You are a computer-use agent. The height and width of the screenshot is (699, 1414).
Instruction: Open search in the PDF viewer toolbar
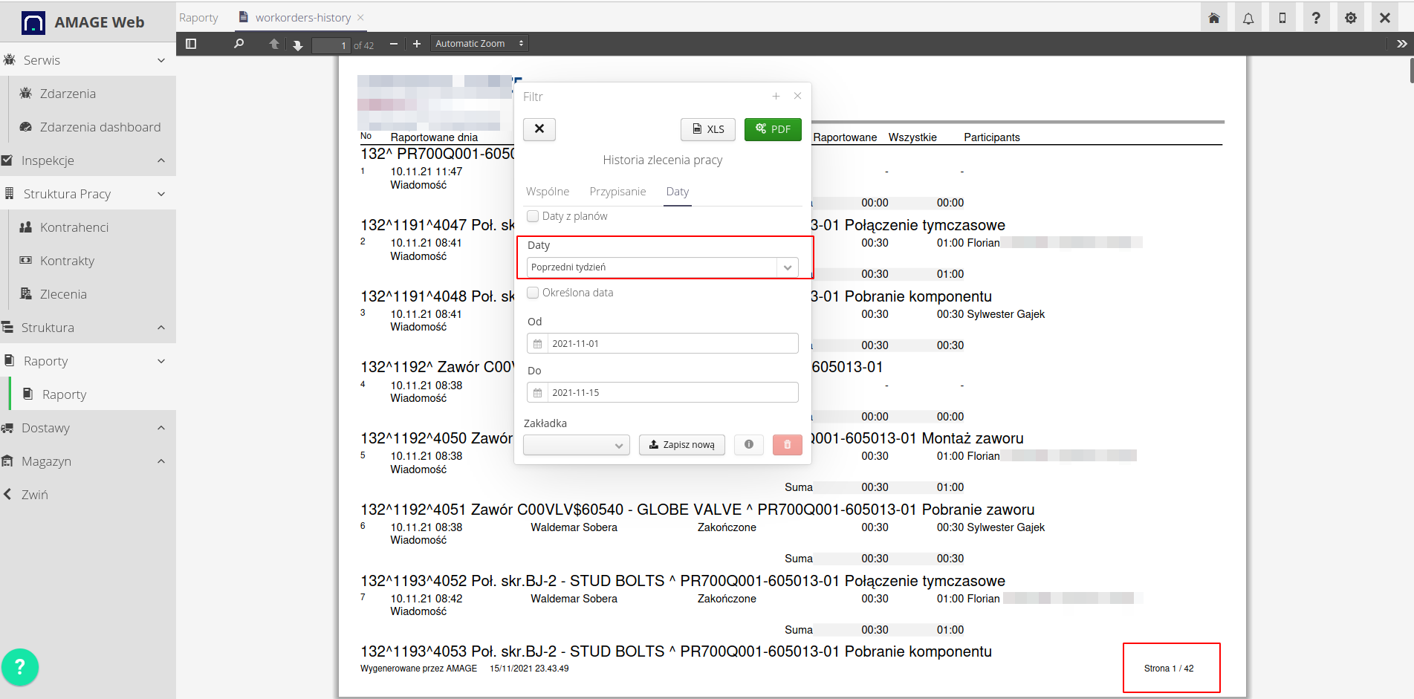(x=239, y=43)
